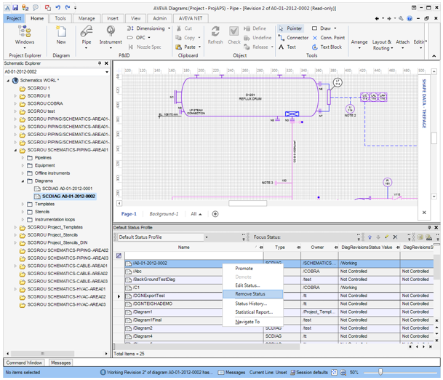Sort by the Owner column header
Viewport: 443px width, 380px height.
click(317, 248)
